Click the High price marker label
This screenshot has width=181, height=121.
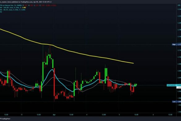click(x=174, y=44)
